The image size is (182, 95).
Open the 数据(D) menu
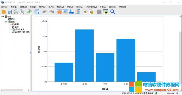click(33, 7)
